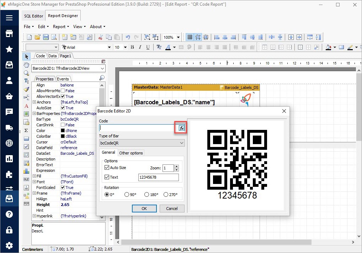Click the new report toolbar icon
The width and height of the screenshot is (362, 253).
29,37
